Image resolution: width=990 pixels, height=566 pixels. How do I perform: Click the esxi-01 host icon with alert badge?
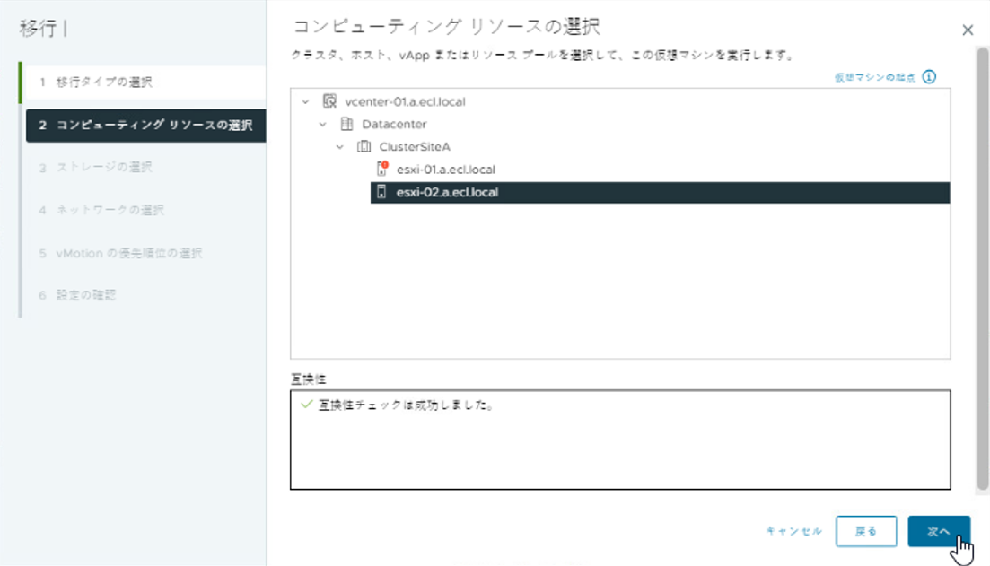pos(381,170)
